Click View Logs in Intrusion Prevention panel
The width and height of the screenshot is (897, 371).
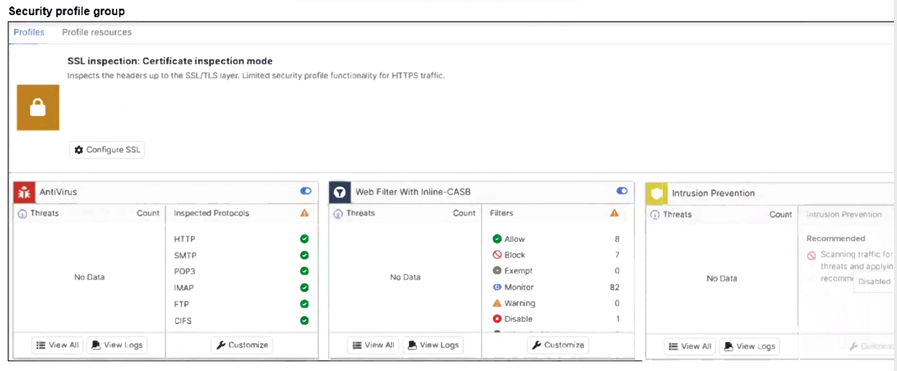pos(749,347)
